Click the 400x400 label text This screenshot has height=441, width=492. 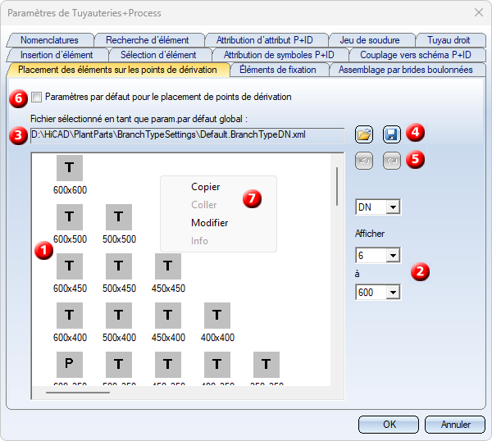[x=218, y=338]
